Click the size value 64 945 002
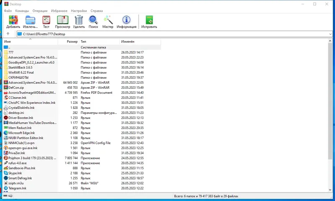Screen dimensions: 335x201 (70, 82)
